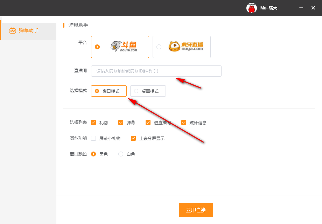322x224 pixels.
Task: Select the Douyu platform logo
Action: (124, 47)
